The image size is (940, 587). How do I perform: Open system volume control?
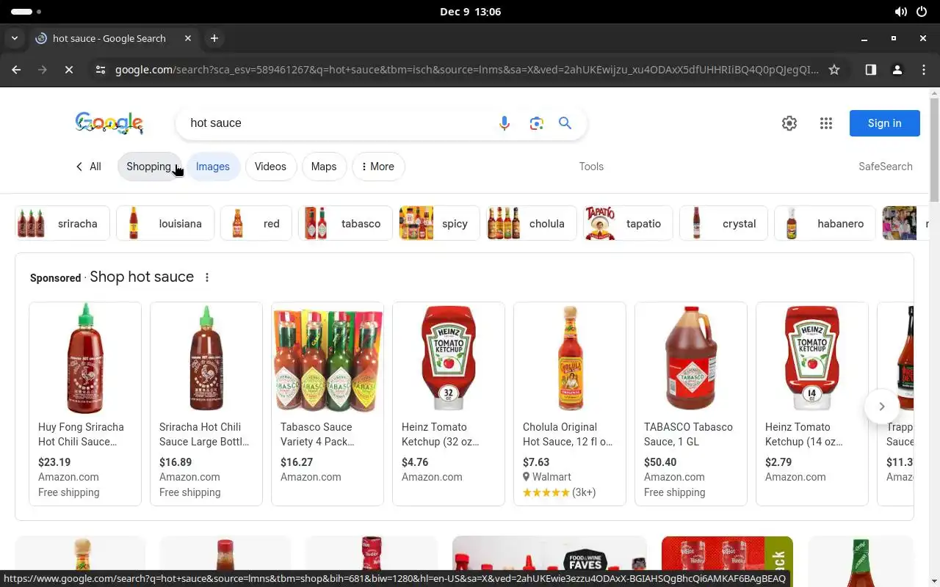coord(900,12)
